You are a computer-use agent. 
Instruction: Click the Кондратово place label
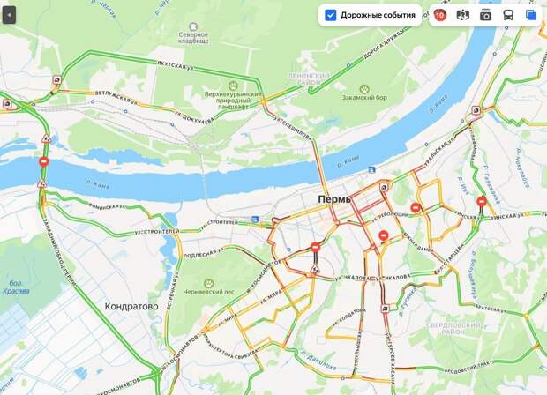coord(131,307)
